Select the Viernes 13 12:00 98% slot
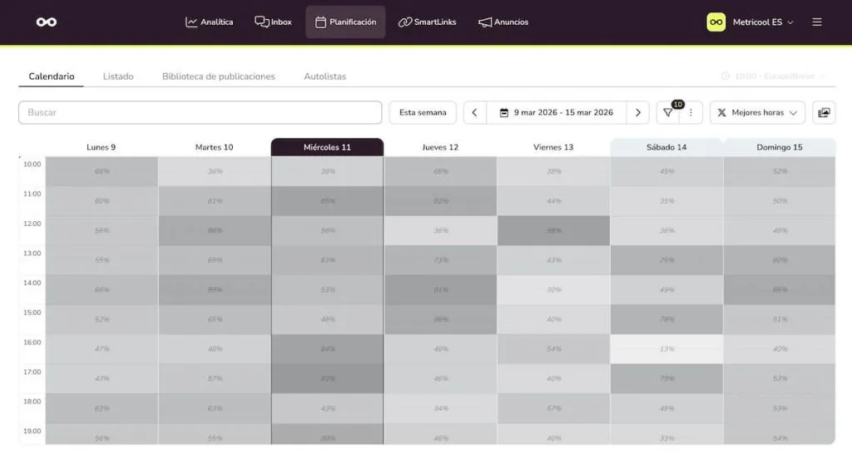The height and width of the screenshot is (463, 852). (553, 230)
